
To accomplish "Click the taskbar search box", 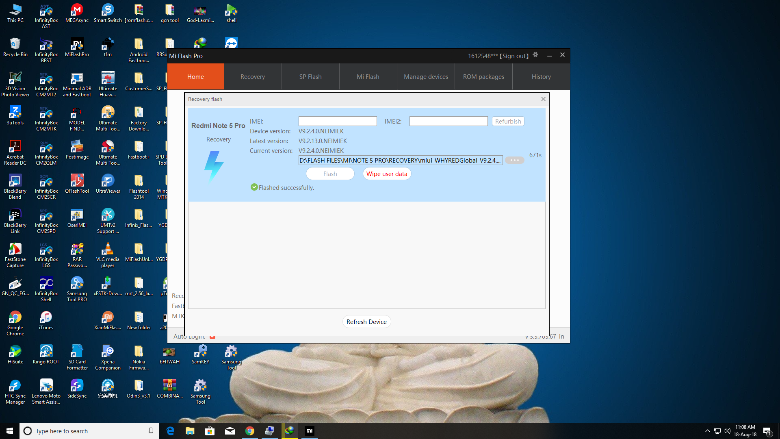I will tap(89, 431).
